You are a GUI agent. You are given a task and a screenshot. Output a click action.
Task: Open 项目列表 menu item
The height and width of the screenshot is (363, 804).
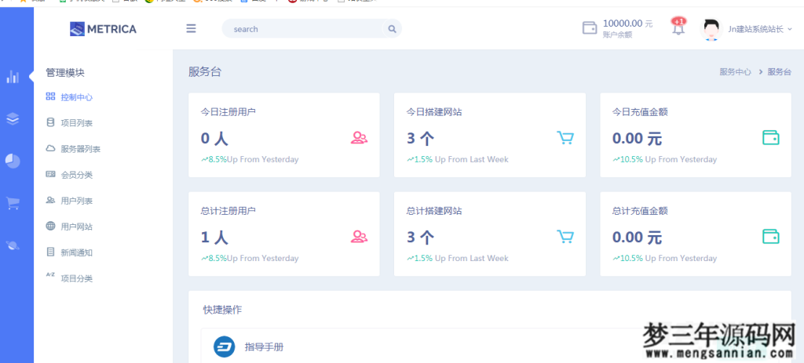click(76, 123)
